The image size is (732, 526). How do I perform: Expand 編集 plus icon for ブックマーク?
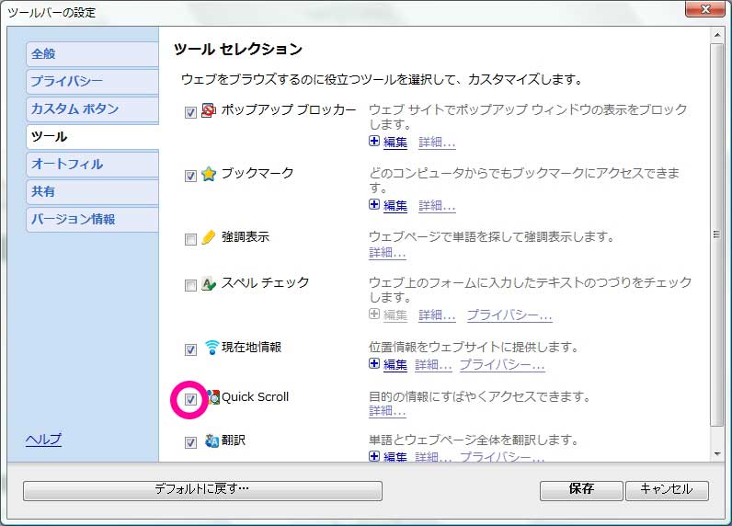point(374,205)
